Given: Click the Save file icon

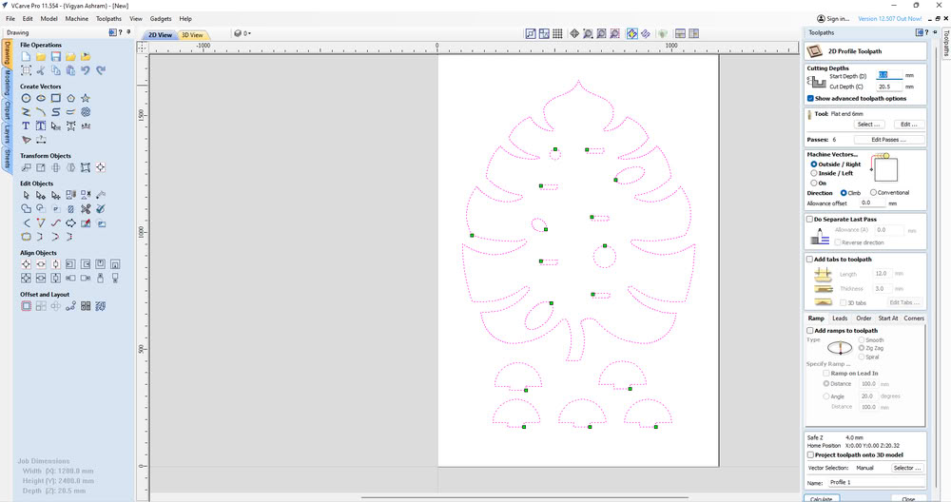Looking at the screenshot, I should click(x=56, y=56).
